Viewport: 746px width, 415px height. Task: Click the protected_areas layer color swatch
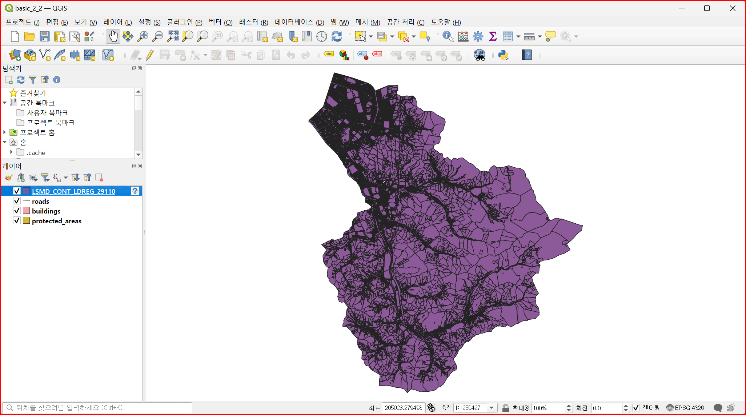tap(26, 220)
